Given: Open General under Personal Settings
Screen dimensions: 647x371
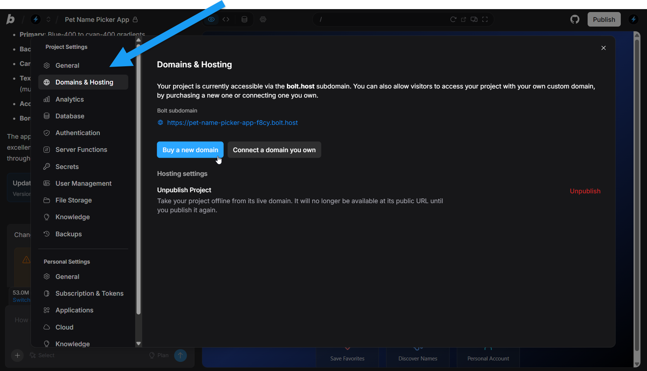Looking at the screenshot, I should (x=83, y=277).
